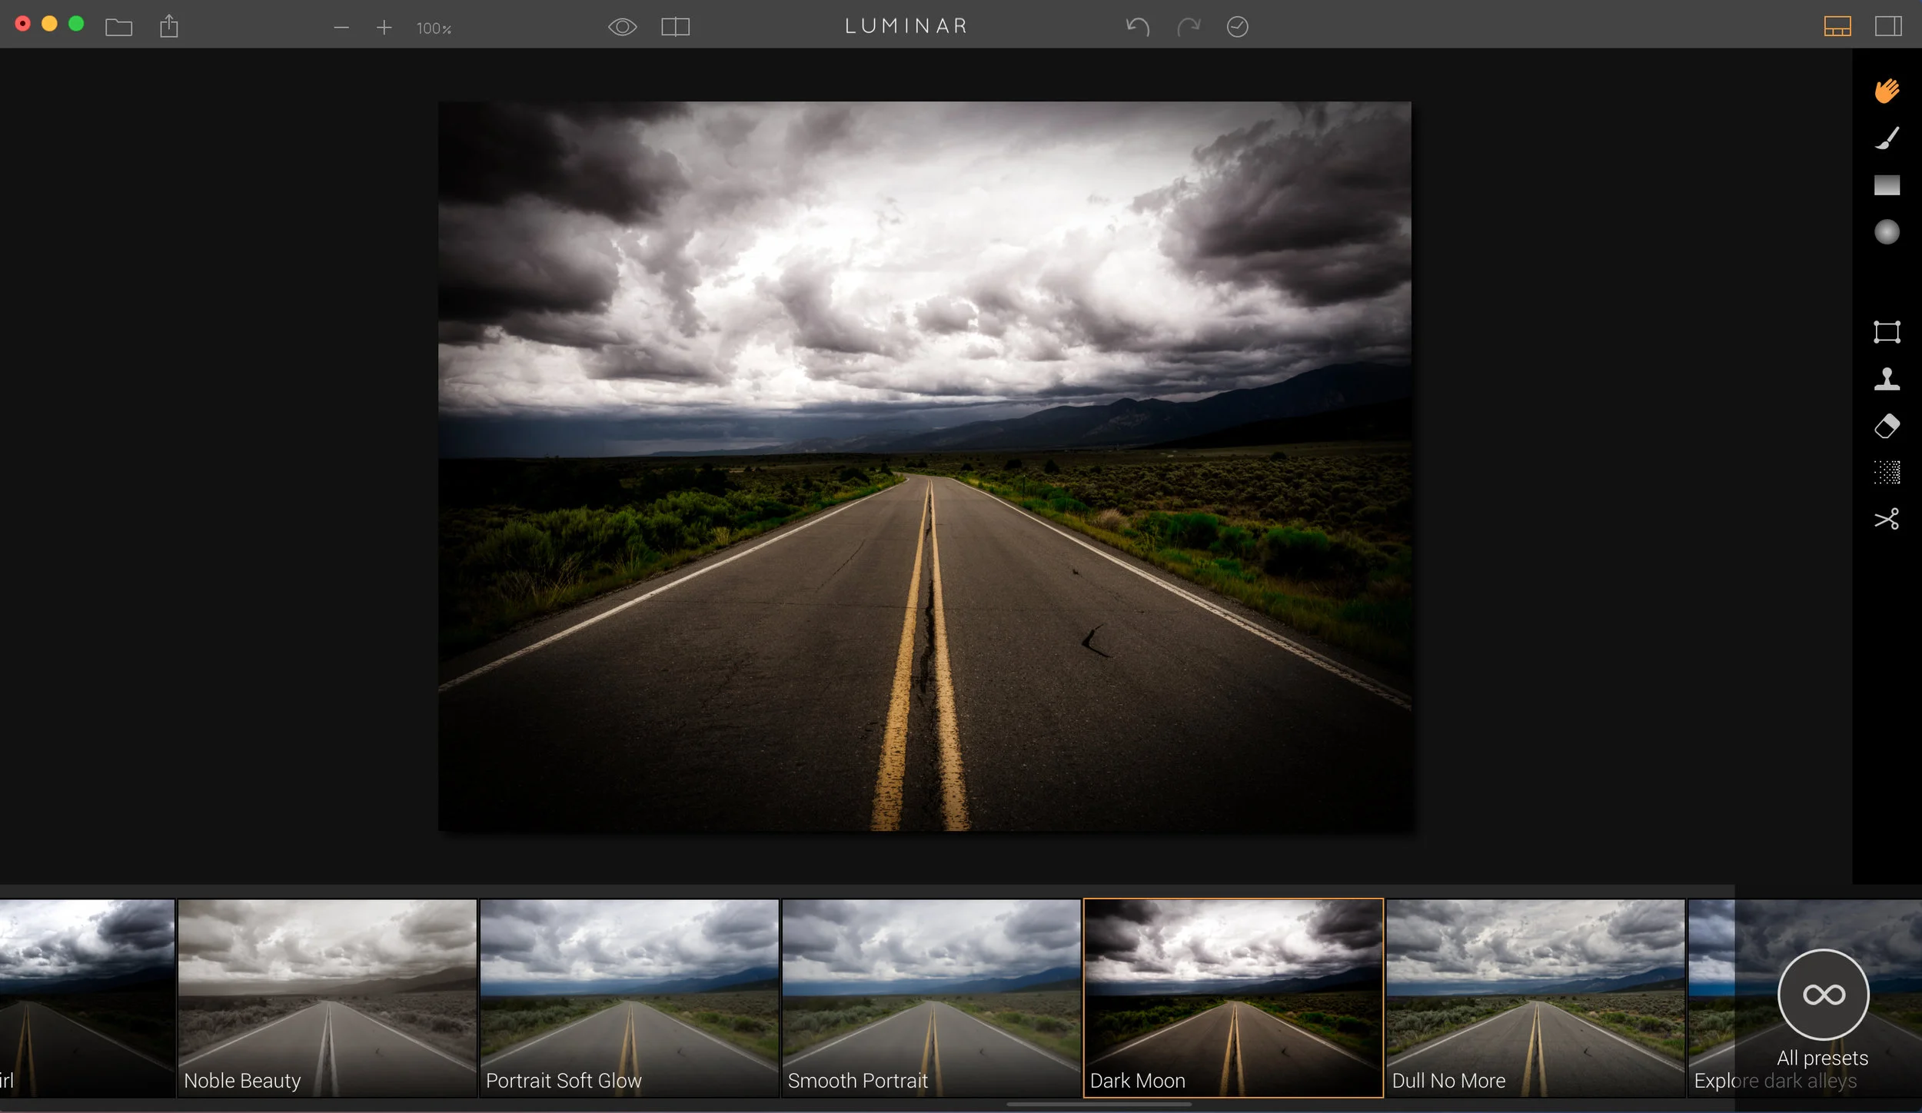
Task: Select the Clone Stamp tool
Action: [x=1887, y=379]
